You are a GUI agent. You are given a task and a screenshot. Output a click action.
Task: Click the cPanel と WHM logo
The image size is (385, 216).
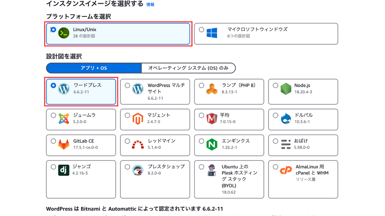tap(286, 170)
